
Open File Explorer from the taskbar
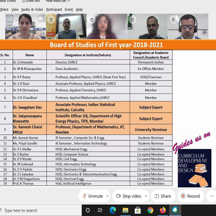coord(125,210)
